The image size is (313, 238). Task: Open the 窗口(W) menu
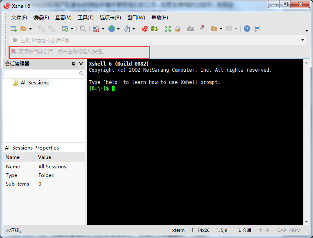pos(136,18)
